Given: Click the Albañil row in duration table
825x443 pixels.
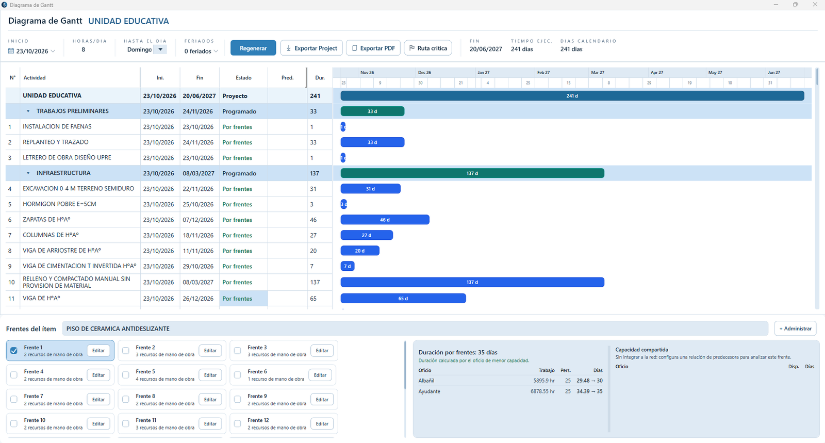Looking at the screenshot, I should pyautogui.click(x=510, y=381).
